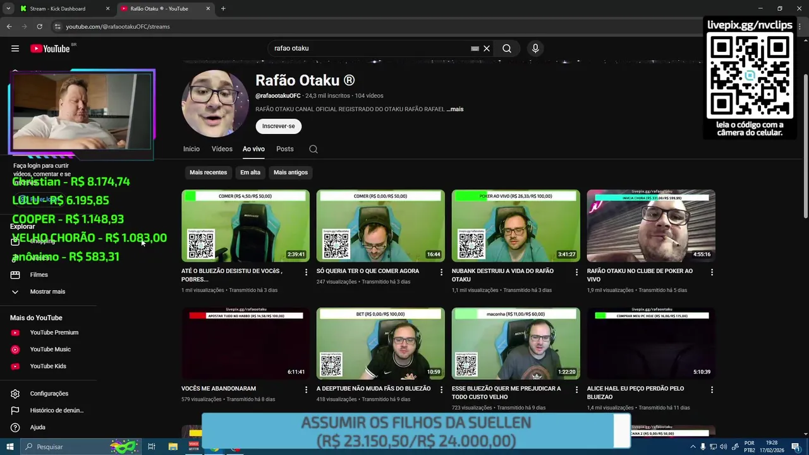Open File Explorer from the taskbar
Image resolution: width=809 pixels, height=455 pixels.
[173, 447]
